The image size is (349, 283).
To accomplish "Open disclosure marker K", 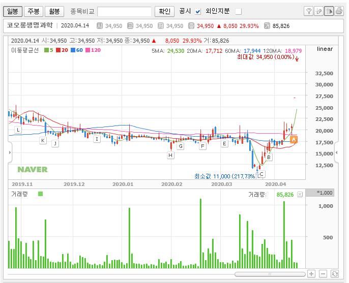I will click(43, 140).
